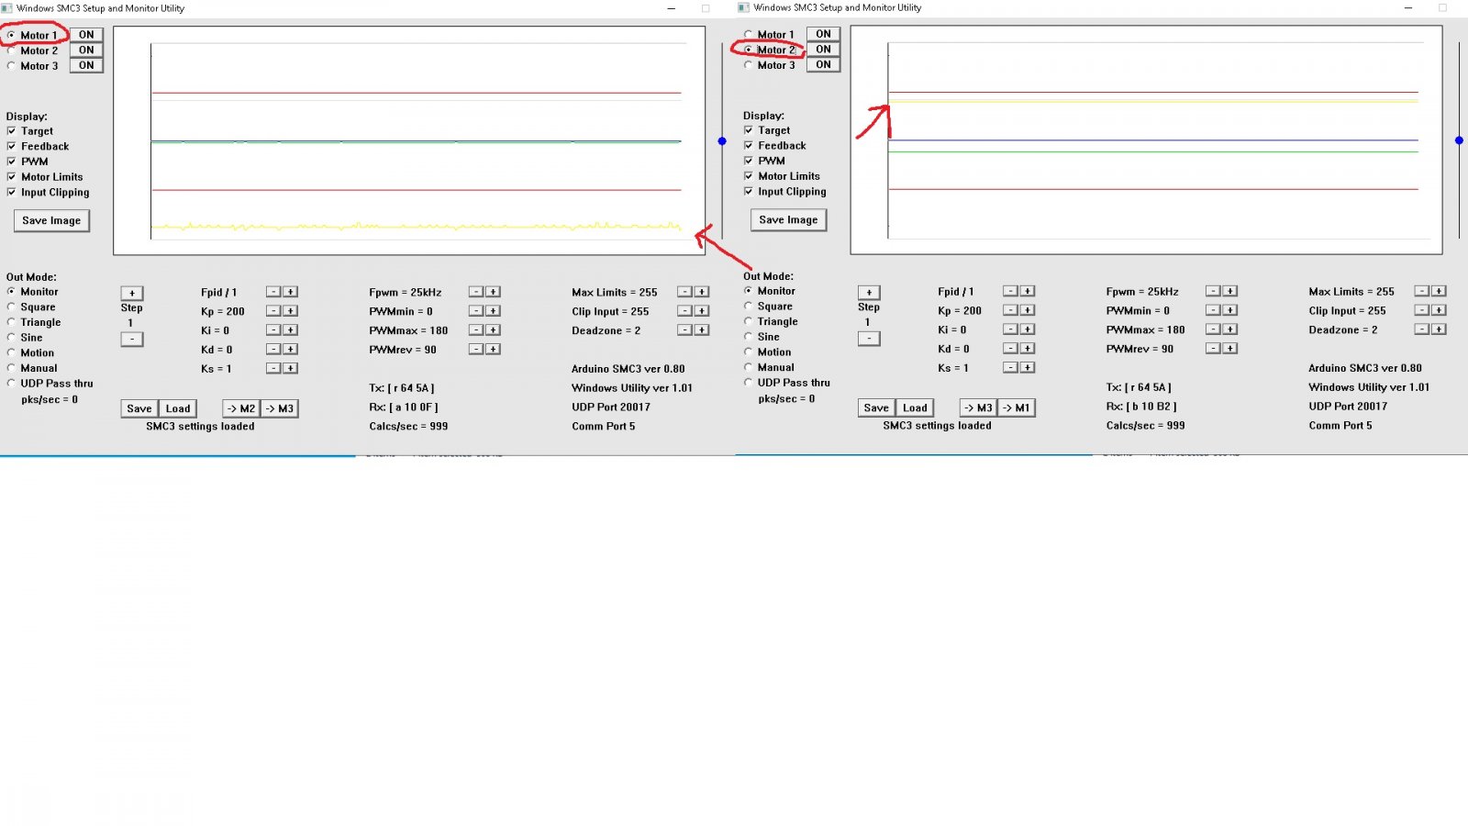Viewport: 1468px width, 826px height.
Task: Uncheck PWM display checkbox in left window
Action: point(11,162)
